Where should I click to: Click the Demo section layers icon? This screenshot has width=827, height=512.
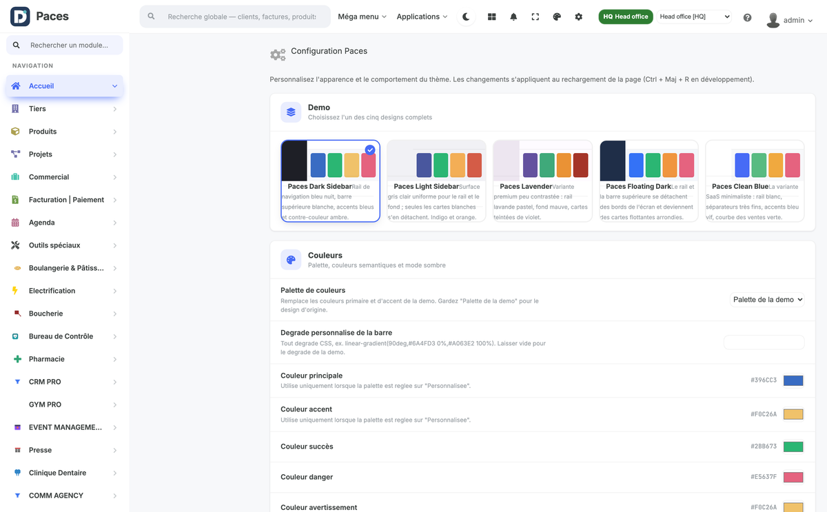pos(291,112)
